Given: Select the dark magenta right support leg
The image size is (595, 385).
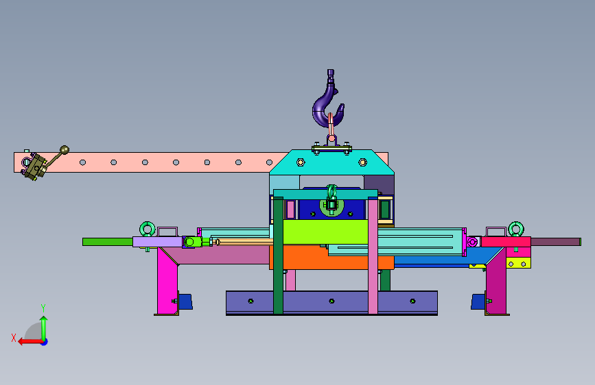Looking at the screenshot, I should pos(496,281).
